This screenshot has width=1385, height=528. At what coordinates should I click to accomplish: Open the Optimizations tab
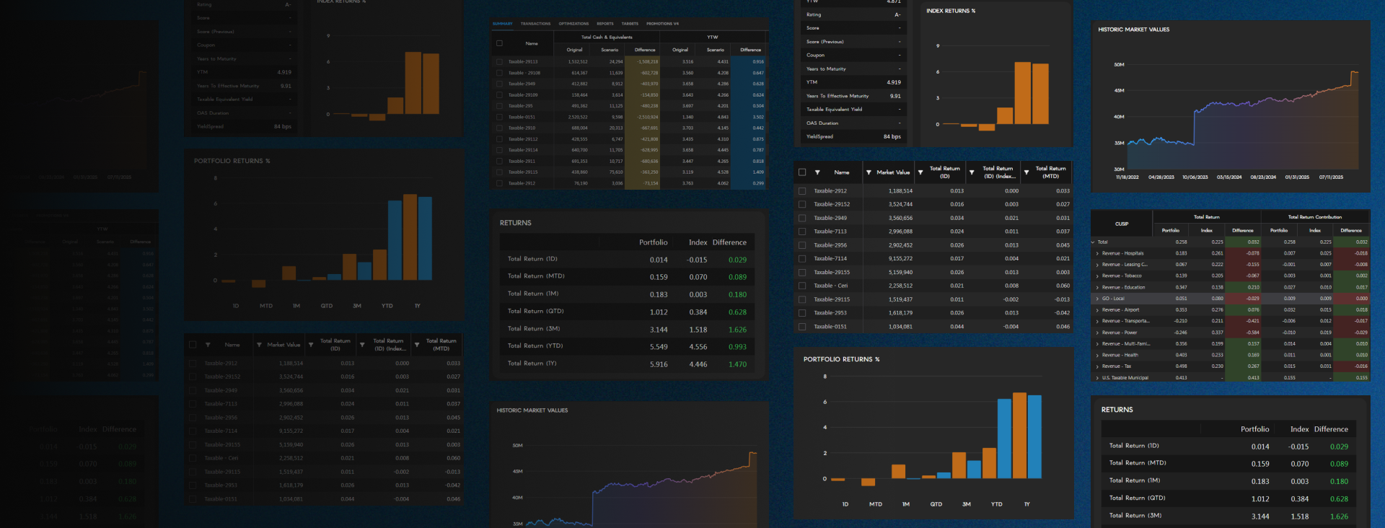tap(573, 24)
